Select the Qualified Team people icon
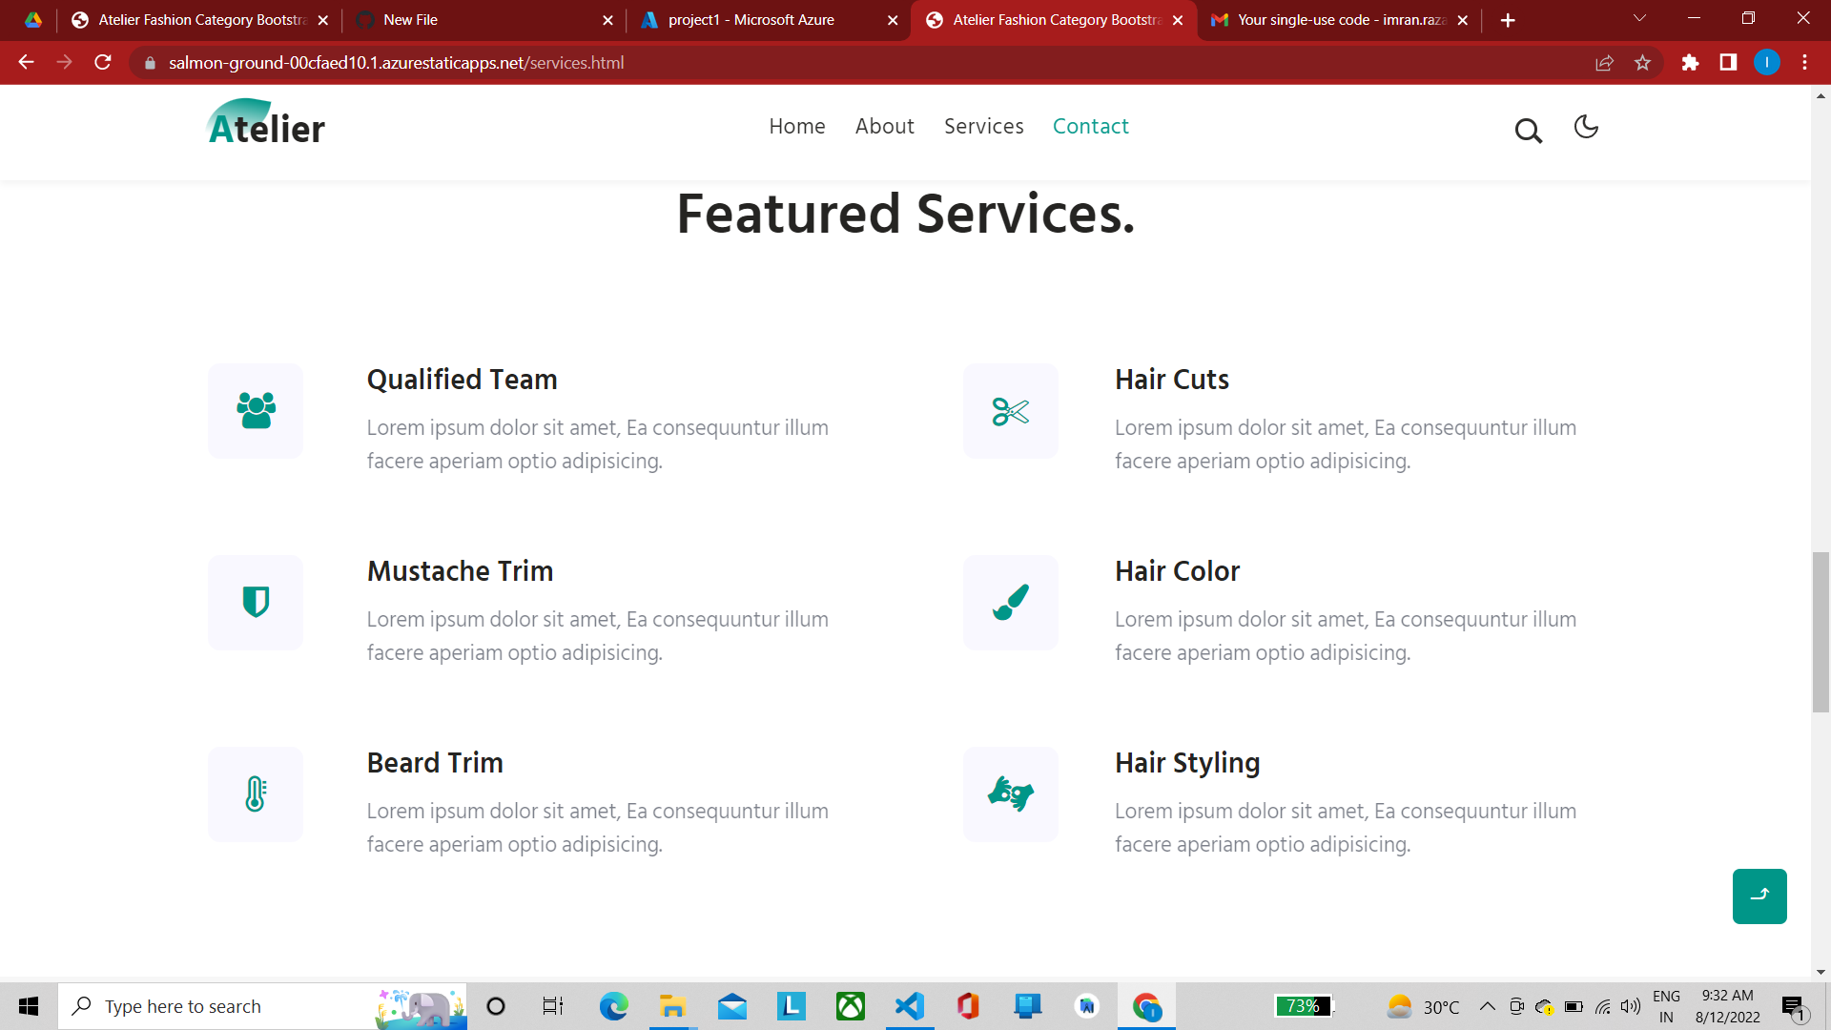 255,411
